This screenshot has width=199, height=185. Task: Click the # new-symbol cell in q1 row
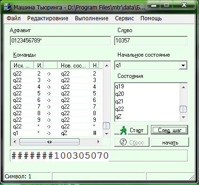[95, 133]
